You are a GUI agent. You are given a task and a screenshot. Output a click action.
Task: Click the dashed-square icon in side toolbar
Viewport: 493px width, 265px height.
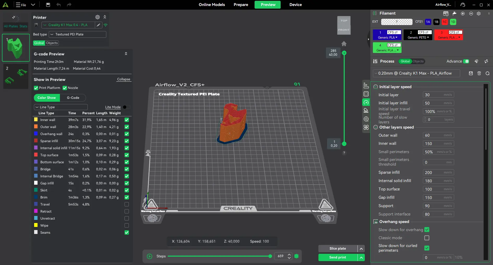point(366,94)
